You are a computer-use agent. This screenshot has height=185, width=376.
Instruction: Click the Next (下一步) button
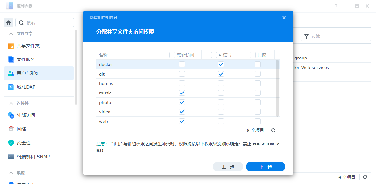pyautogui.click(x=265, y=167)
